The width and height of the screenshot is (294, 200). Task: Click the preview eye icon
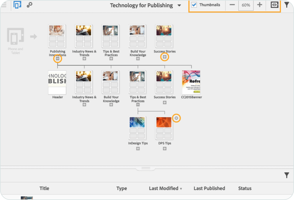coord(274,5)
